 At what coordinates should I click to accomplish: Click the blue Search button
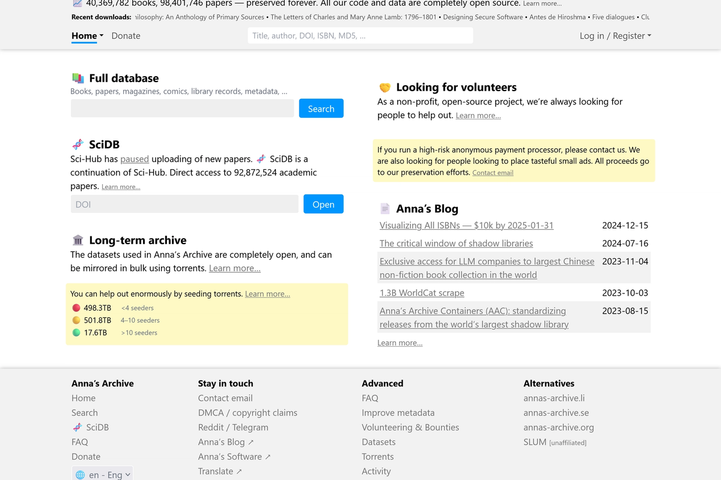point(321,109)
